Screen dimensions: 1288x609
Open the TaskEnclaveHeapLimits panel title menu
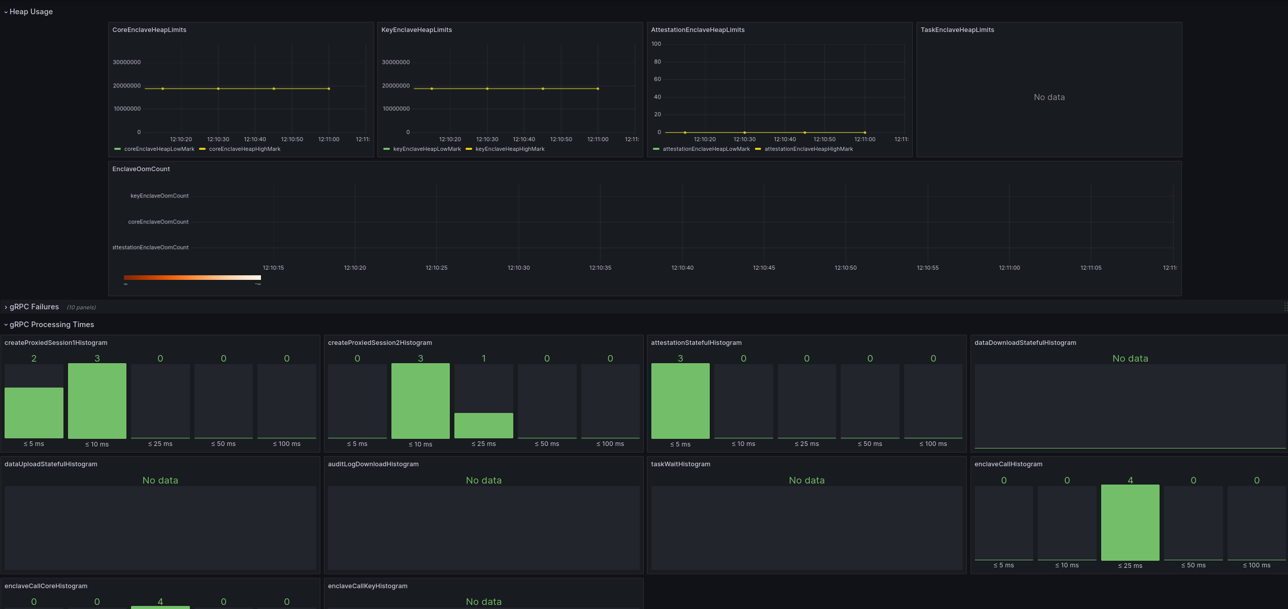click(957, 30)
